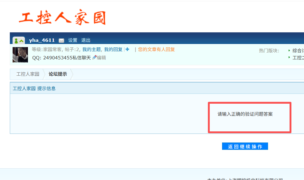Screen dimensions: 304x180
Task: Select the 论坛提示 breadcrumb item
Action: [58, 74]
